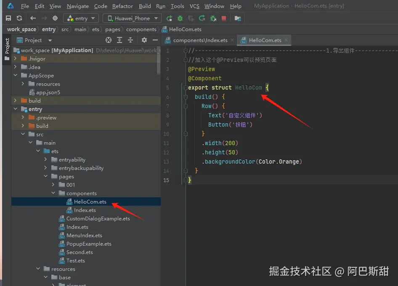The width and height of the screenshot is (398, 286).
Task: Open the Navigate menu
Action: pos(78,6)
